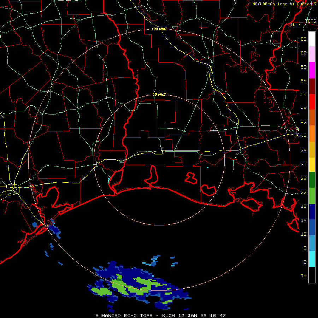Click the TOPS legend title
The height and width of the screenshot is (318, 318).
pyautogui.click(x=311, y=21)
